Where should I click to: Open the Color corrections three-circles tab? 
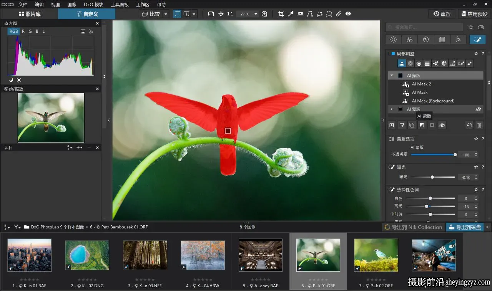[x=410, y=40]
